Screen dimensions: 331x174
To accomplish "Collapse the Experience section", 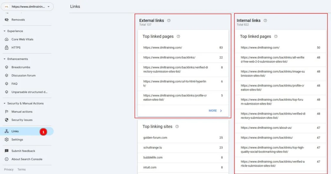I will (x=5, y=31).
